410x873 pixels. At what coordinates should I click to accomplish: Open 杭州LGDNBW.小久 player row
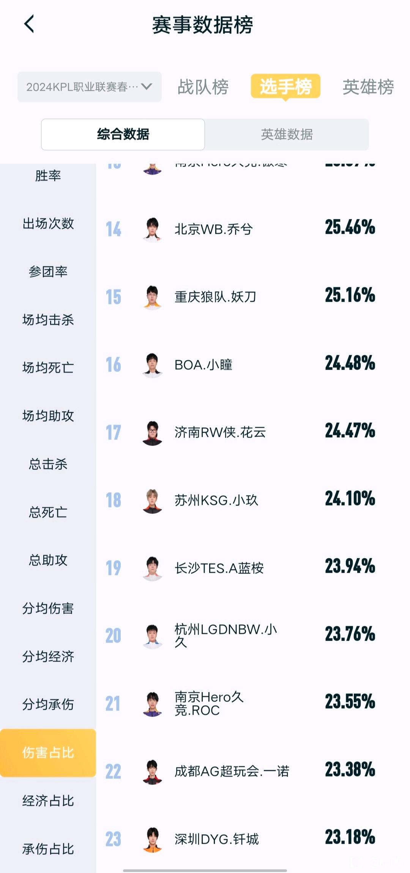point(253,636)
